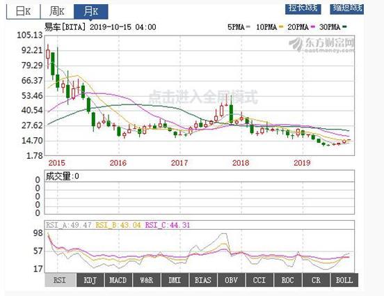This screenshot has height=296, width=384.
Task: Click the 2017 x-axis year label
Action: pos(179,163)
